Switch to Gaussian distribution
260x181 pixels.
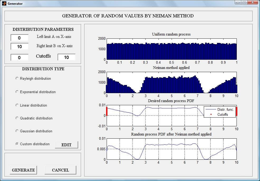[x=17, y=131]
